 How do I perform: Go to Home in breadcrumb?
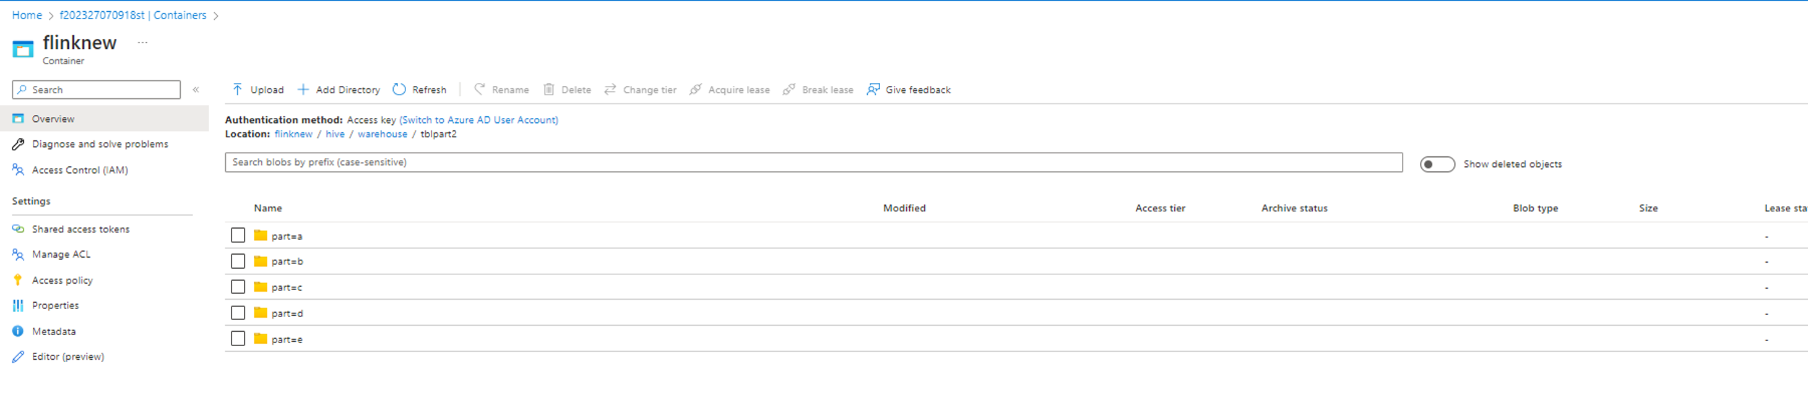27,15
